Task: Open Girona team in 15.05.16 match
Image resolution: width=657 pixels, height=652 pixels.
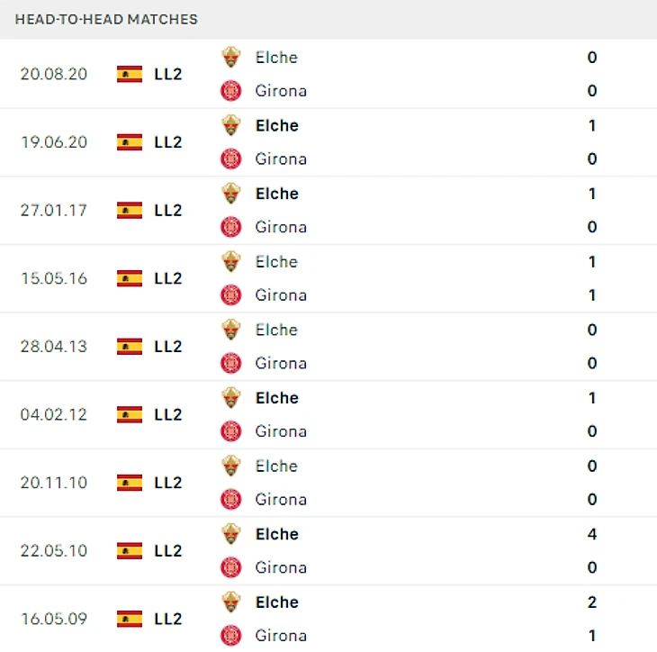Action: coord(281,295)
